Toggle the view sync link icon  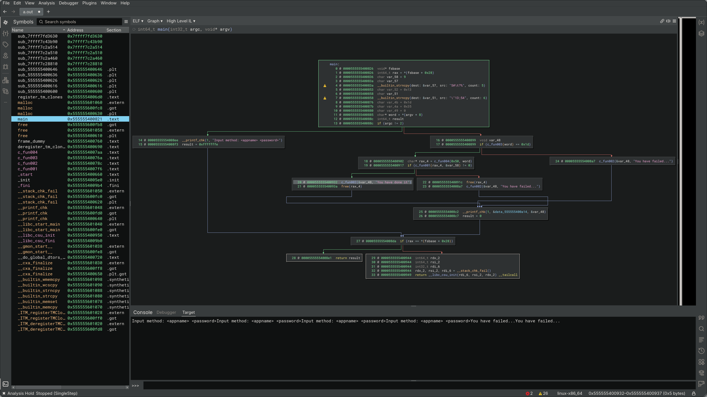(x=662, y=21)
